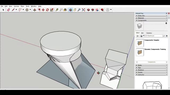This screenshot has height=95, width=170.
Task: Open the Camera menu
Action: [x=16, y=6]
